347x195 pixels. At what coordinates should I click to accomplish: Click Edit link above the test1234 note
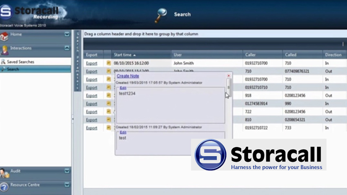(x=123, y=88)
